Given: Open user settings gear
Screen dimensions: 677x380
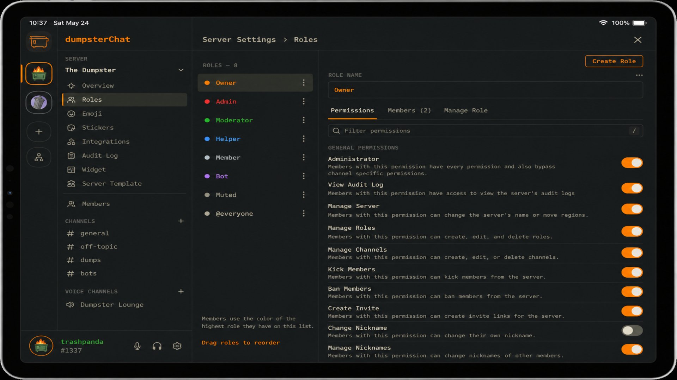Looking at the screenshot, I should click(177, 346).
